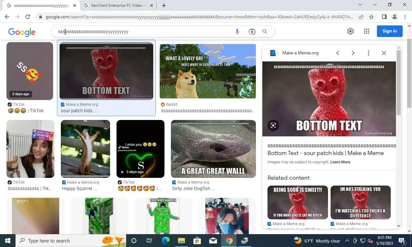This screenshot has height=247, width=412.
Task: Open the Chrome profile menu
Action: click(394, 17)
